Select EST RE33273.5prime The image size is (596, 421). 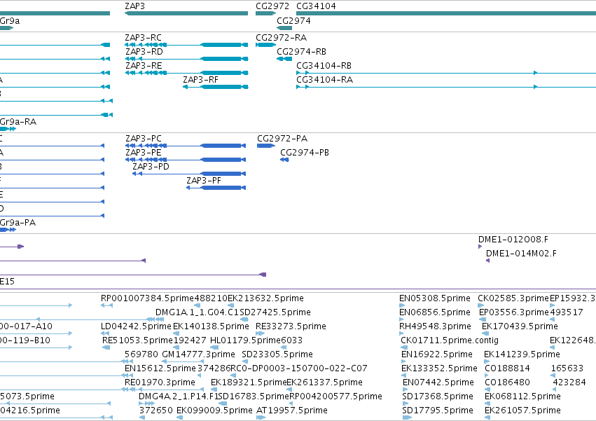pos(291,326)
